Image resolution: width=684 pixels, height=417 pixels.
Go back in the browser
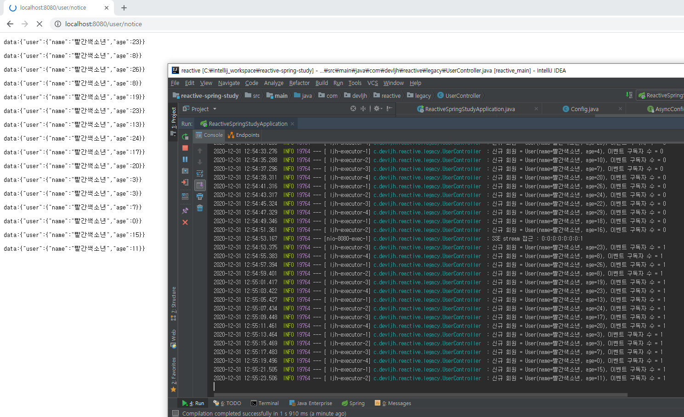pyautogui.click(x=10, y=24)
